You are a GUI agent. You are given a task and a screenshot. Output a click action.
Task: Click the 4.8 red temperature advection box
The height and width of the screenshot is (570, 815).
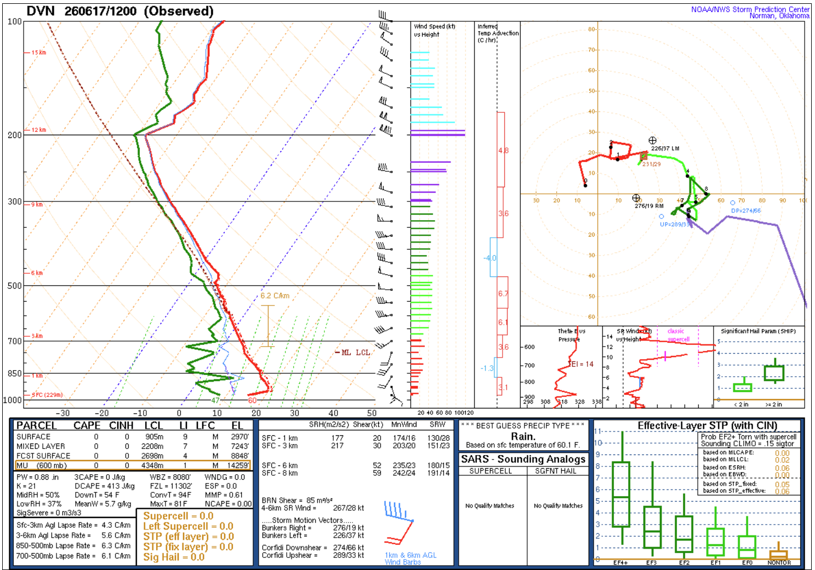tap(501, 149)
